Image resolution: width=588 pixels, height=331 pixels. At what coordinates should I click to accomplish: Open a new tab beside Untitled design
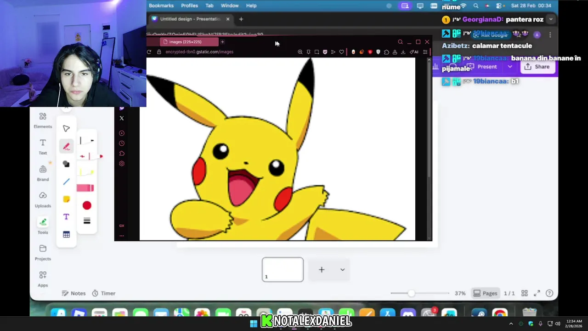[x=241, y=19]
